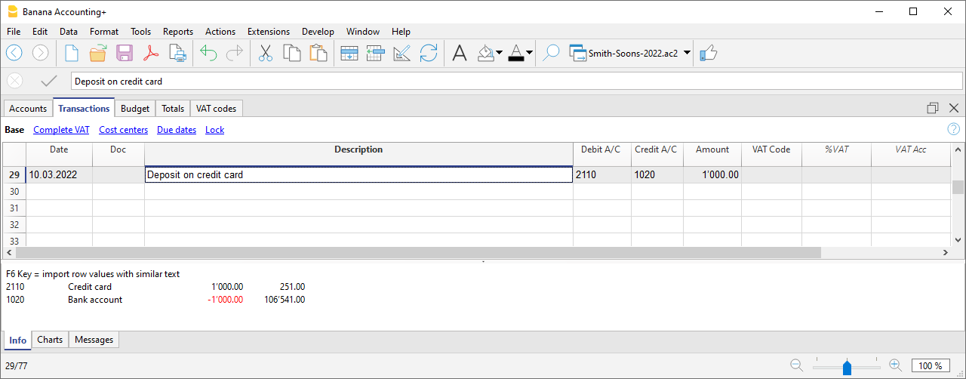966x379 pixels.
Task: Apply fill color with the paint bucket
Action: 487,53
